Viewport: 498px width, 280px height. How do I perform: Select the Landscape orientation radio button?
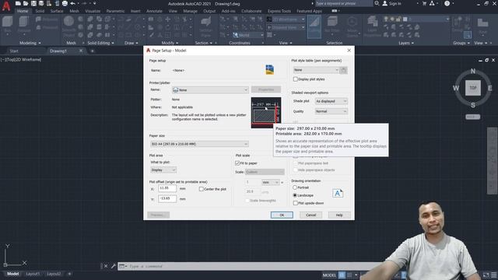[x=295, y=195]
